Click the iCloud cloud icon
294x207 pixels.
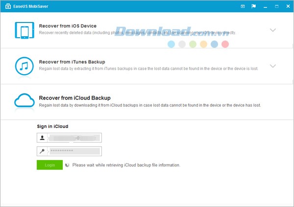point(24,101)
